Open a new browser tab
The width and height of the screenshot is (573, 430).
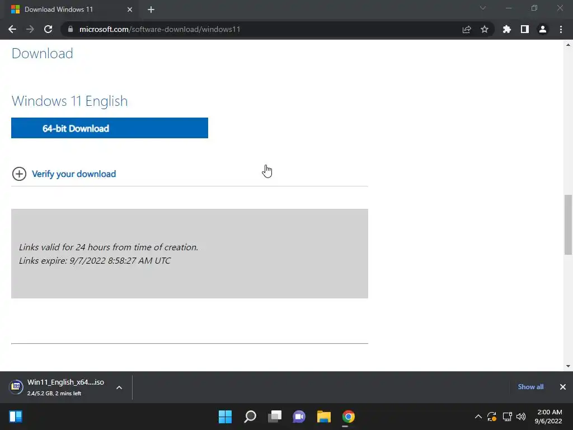[151, 10]
